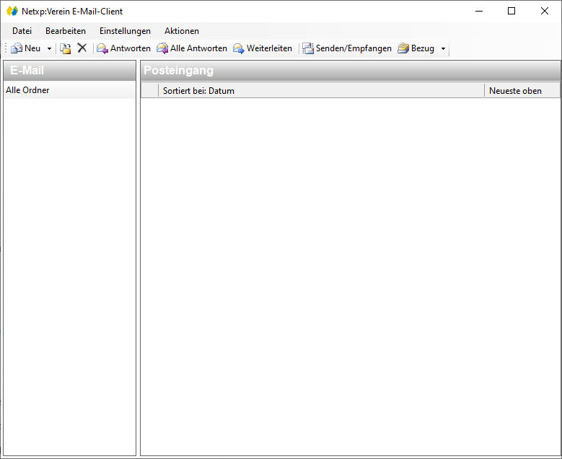Click the Posteingang panel title bar
Viewport: 562px width, 459px height.
(x=350, y=71)
